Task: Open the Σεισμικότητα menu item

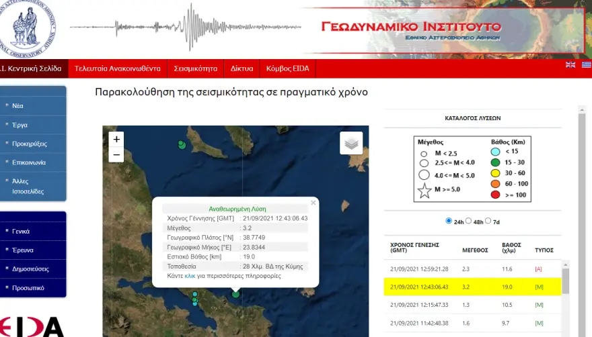Action: 196,68
